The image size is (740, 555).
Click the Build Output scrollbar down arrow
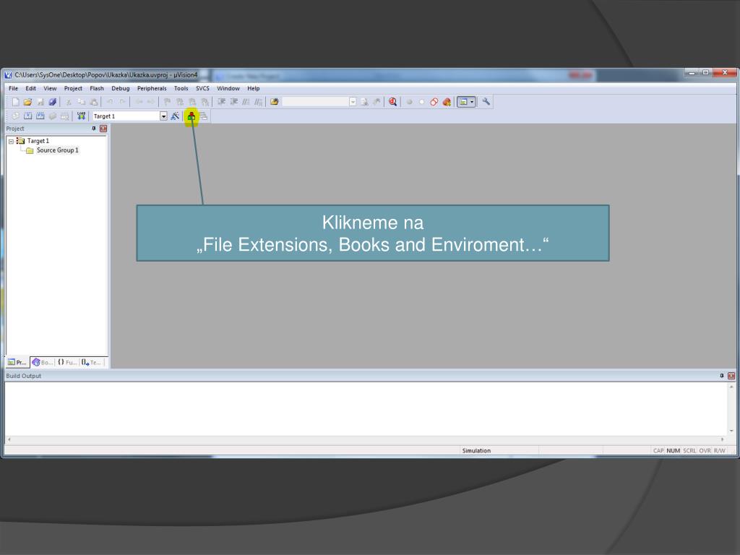tap(731, 431)
